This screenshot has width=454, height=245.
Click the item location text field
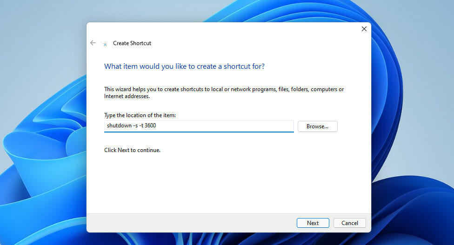click(x=199, y=126)
